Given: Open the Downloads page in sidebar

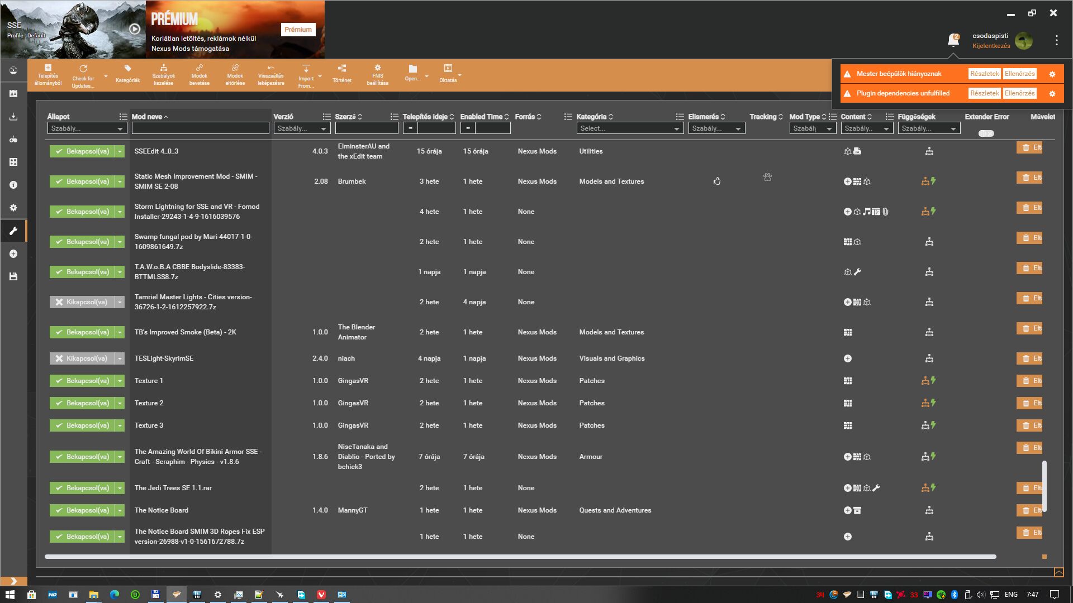Looking at the screenshot, I should point(13,116).
